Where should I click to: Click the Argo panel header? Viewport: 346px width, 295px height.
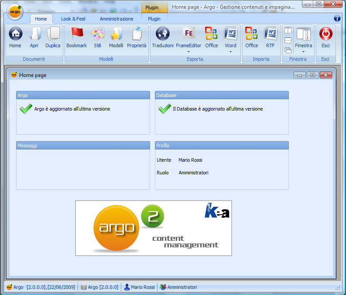[83, 95]
